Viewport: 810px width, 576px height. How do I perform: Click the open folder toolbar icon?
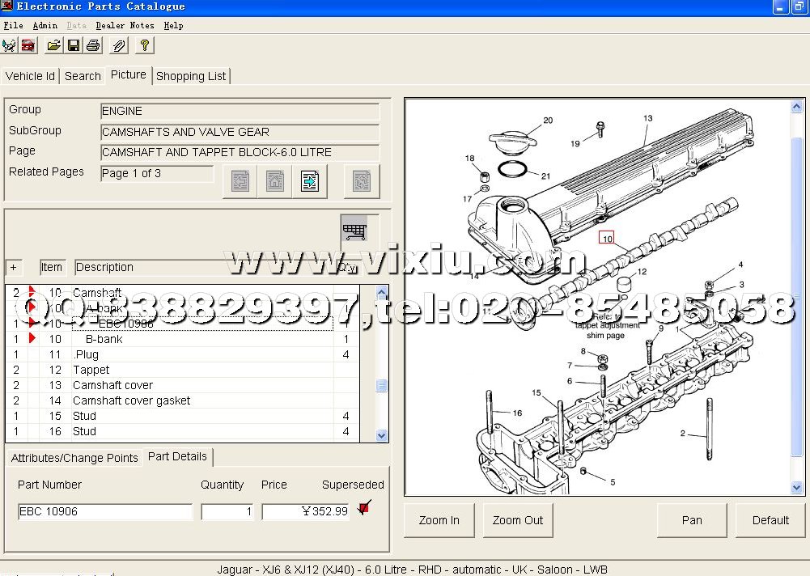coord(53,45)
